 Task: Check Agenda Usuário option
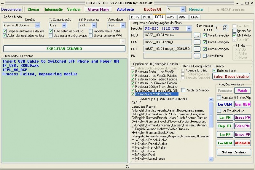coord(183,70)
